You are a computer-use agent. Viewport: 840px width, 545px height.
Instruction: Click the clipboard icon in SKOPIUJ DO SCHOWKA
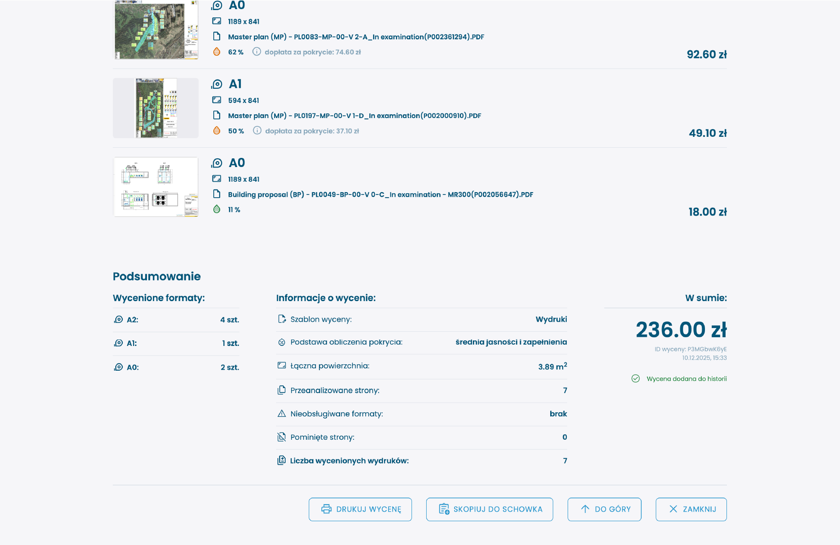443,509
